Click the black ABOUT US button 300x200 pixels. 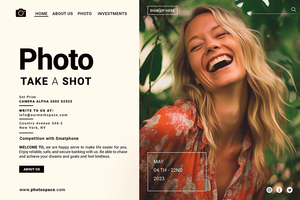click(32, 169)
